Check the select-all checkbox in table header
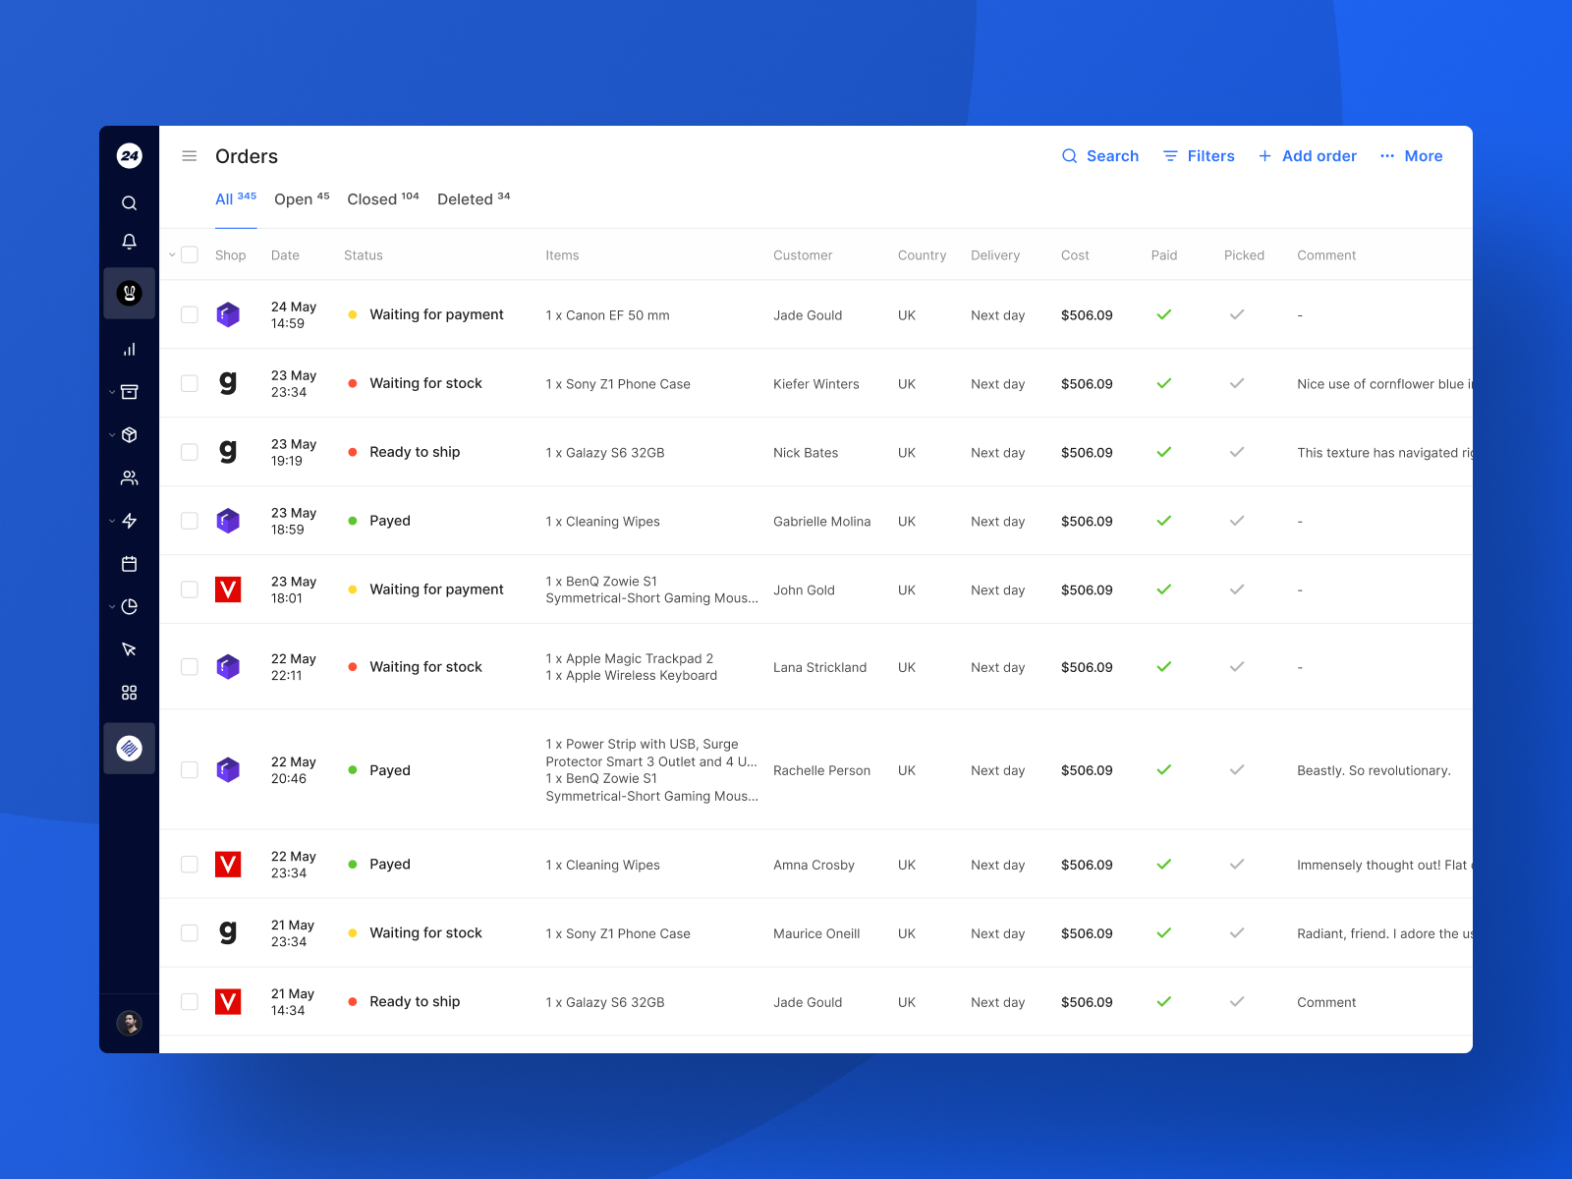Viewport: 1572px width, 1179px height. 190,254
